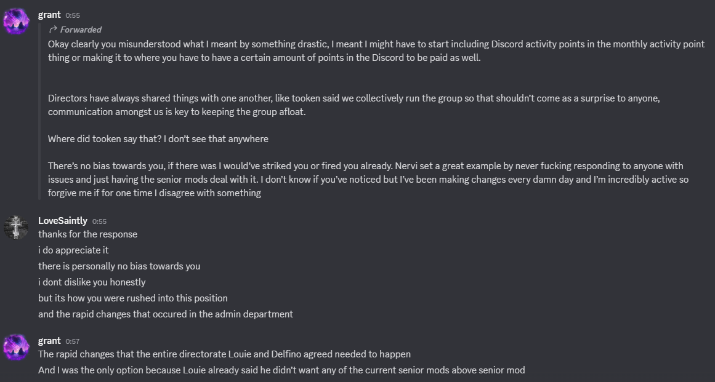715x382 pixels.
Task: Click the LoveSaintly username
Action: pos(62,221)
